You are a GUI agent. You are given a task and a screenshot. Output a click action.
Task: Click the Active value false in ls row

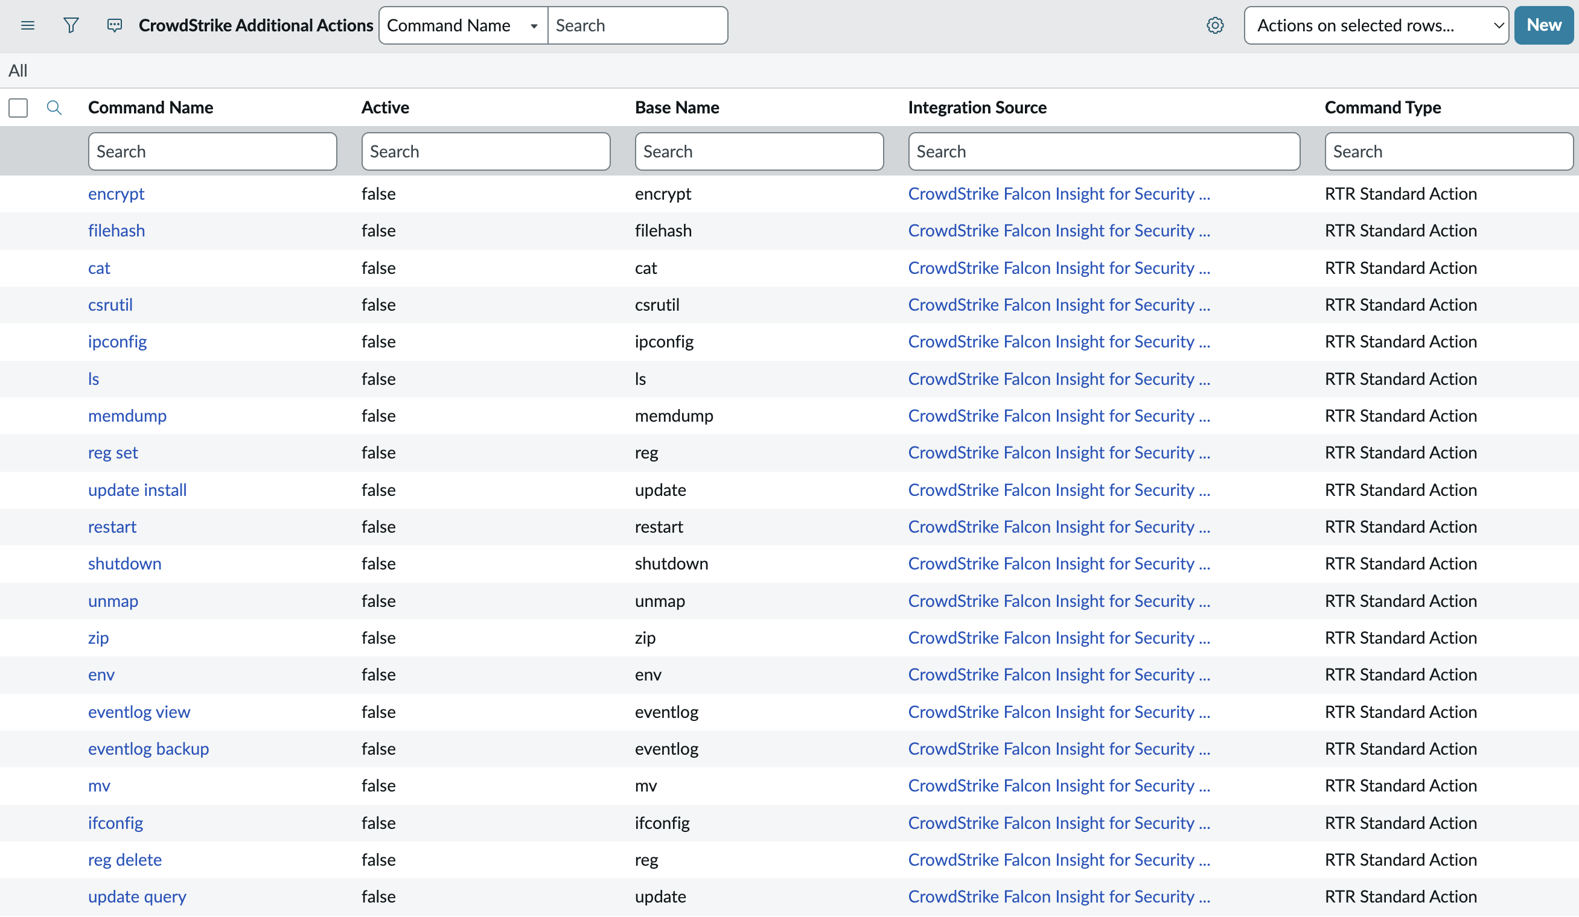pyautogui.click(x=378, y=379)
